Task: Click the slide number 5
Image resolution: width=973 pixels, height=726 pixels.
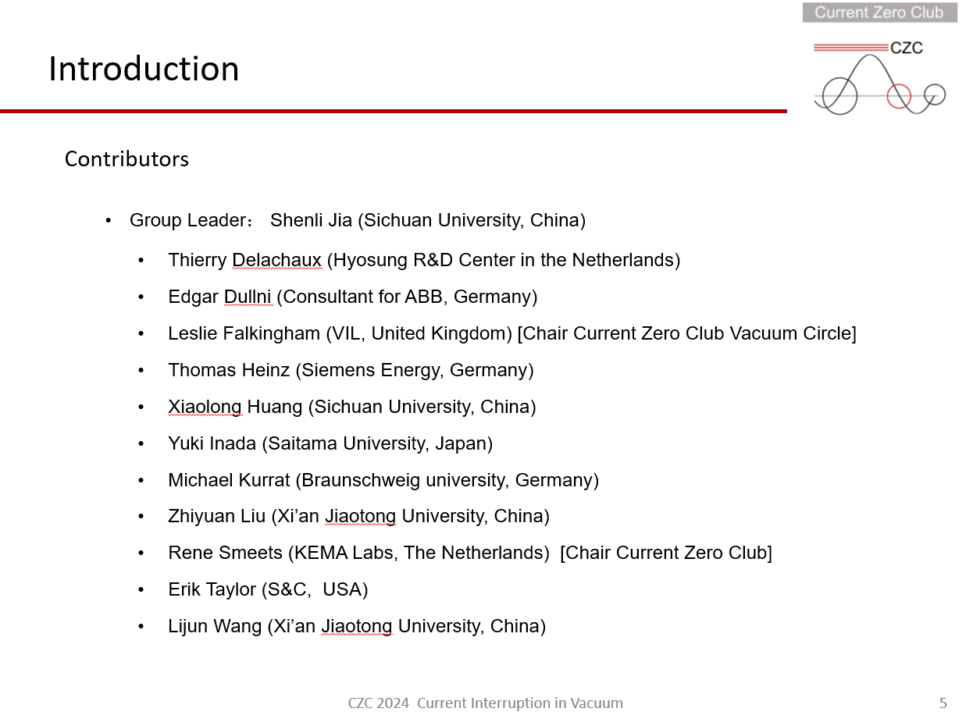Action: [x=943, y=703]
